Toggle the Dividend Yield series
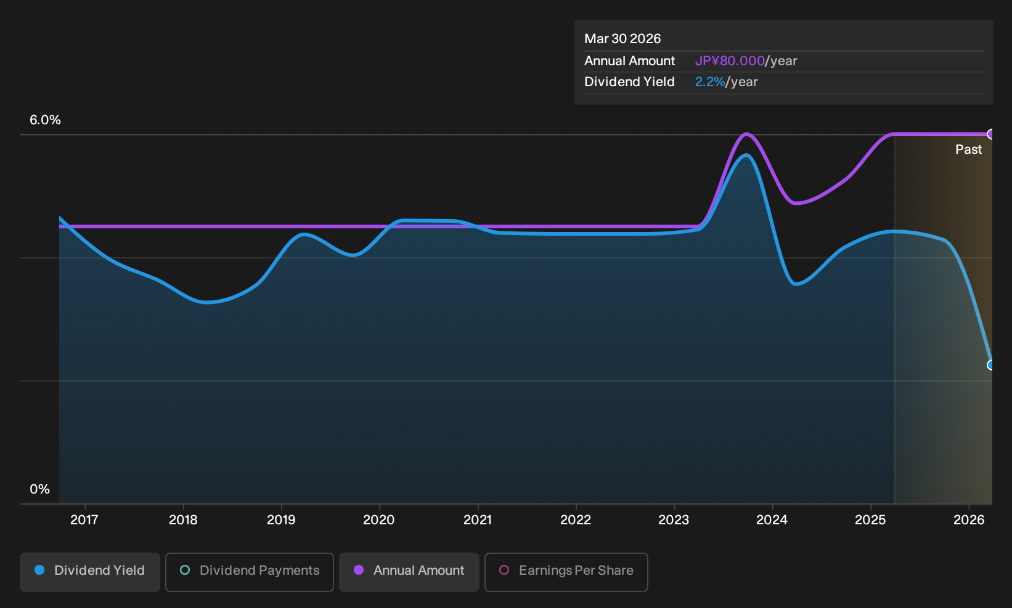The image size is (1012, 608). click(90, 572)
